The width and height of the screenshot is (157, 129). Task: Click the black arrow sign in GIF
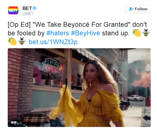pyautogui.click(x=147, y=118)
